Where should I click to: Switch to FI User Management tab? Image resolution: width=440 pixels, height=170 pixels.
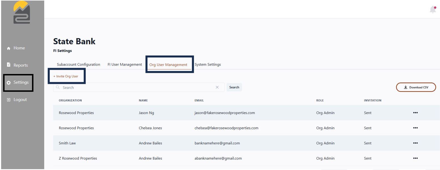click(125, 64)
